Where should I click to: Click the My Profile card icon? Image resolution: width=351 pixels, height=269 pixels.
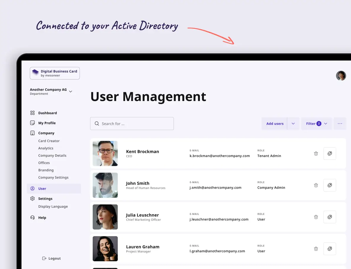pos(32,123)
